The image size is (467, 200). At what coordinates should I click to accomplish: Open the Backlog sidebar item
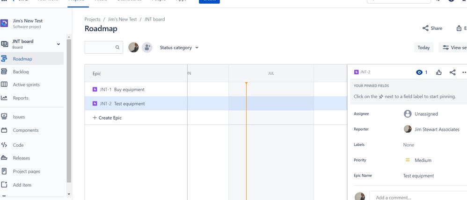click(21, 71)
